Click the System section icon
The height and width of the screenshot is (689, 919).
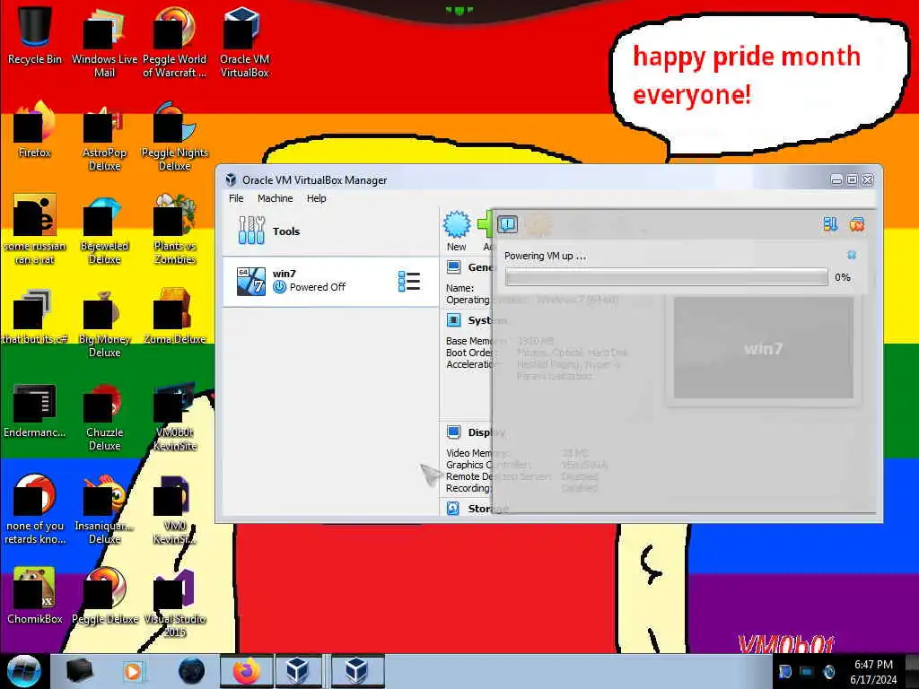click(x=453, y=320)
